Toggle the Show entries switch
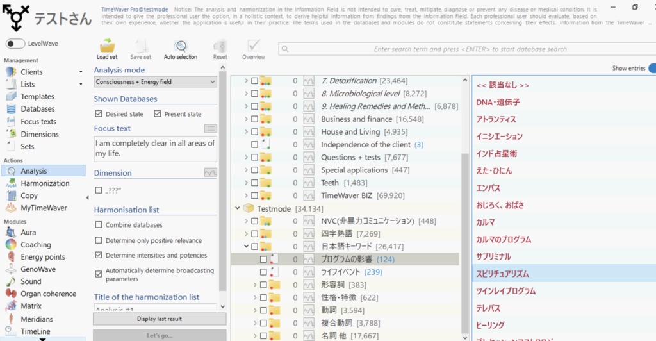This screenshot has height=341, width=656. (652, 68)
